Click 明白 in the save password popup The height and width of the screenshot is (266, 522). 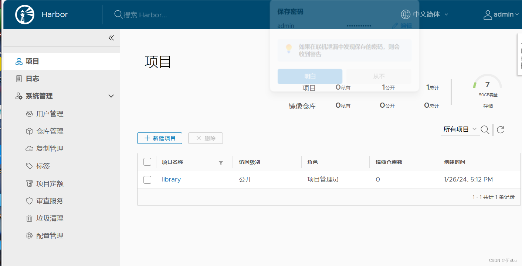point(310,76)
